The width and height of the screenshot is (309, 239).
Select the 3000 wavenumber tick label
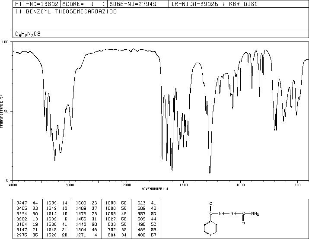(x=70, y=185)
